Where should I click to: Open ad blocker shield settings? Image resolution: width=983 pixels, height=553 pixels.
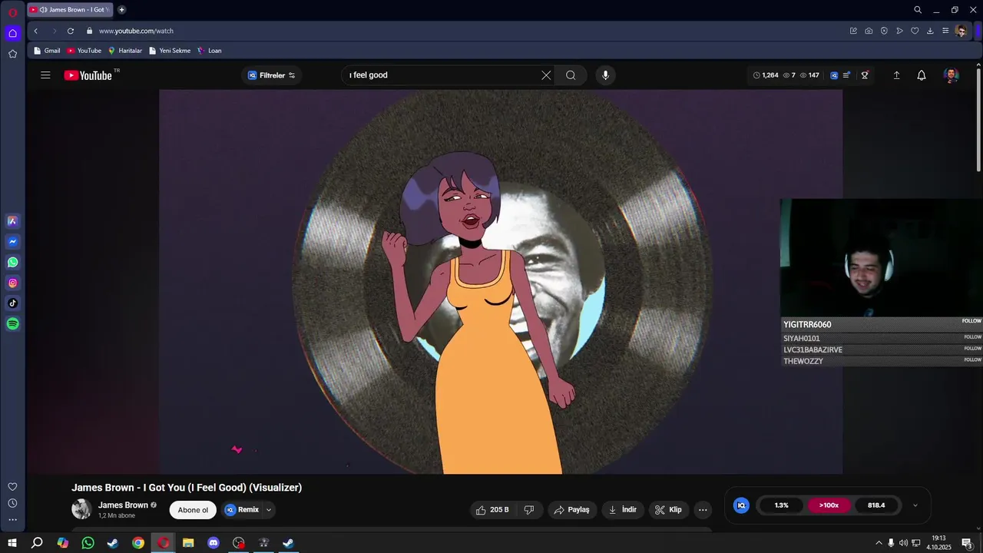click(x=884, y=31)
